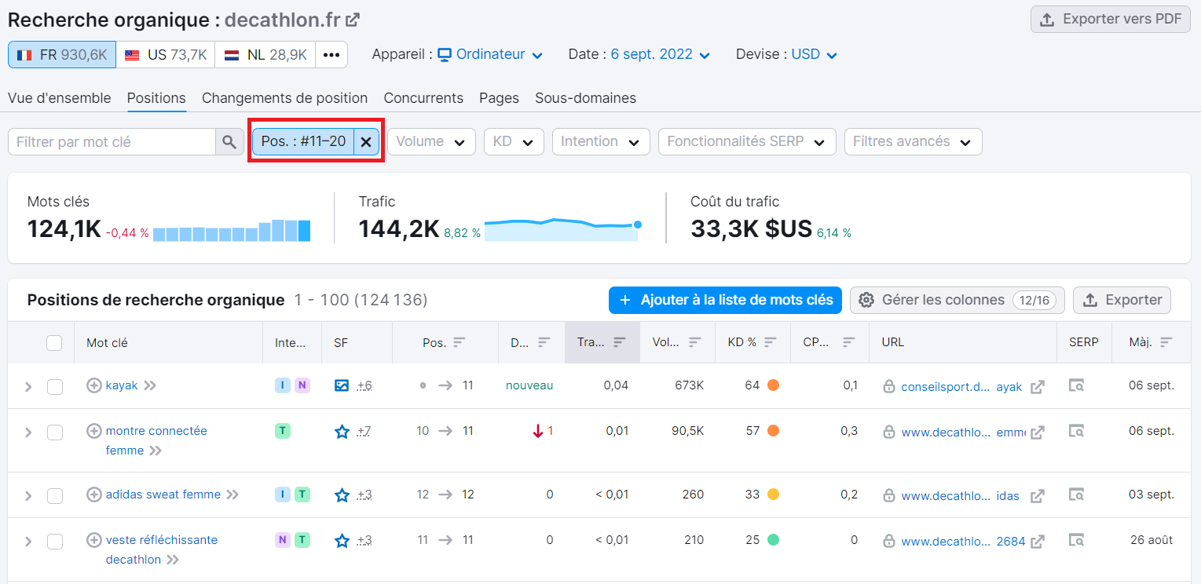Change device from Ordinateur dropdown
The width and height of the screenshot is (1201, 584).
coord(490,55)
